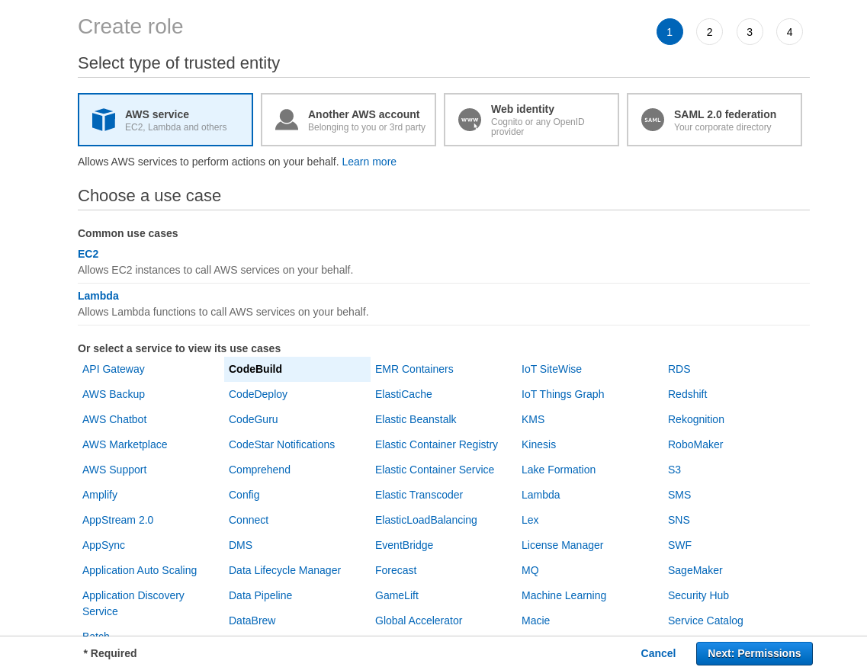Open the EC2 common use case
This screenshot has width=867, height=667.
88,254
